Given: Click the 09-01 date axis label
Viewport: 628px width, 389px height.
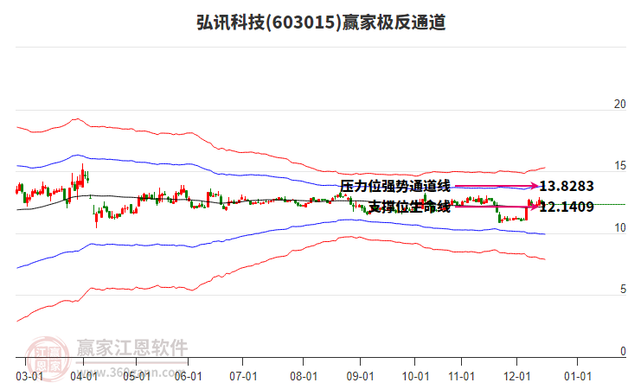Looking at the screenshot, I should point(360,377).
